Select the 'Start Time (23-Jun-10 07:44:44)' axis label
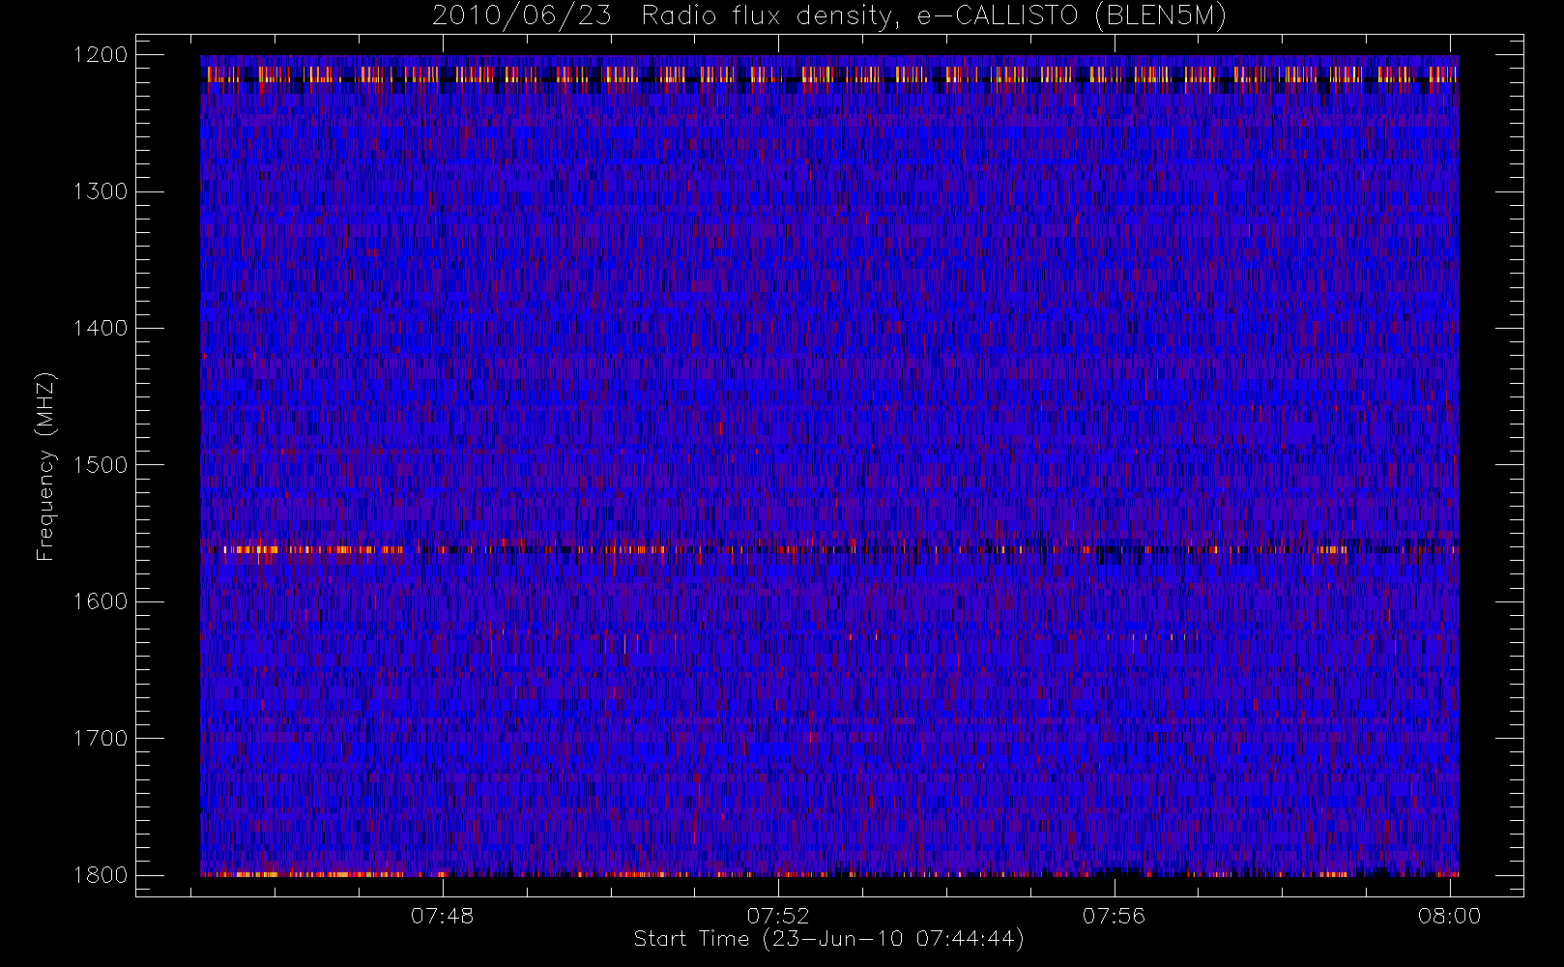 click(828, 939)
